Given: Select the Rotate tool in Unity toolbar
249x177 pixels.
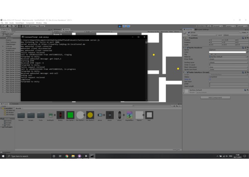Looking at the screenshot, I should coord(11,26).
